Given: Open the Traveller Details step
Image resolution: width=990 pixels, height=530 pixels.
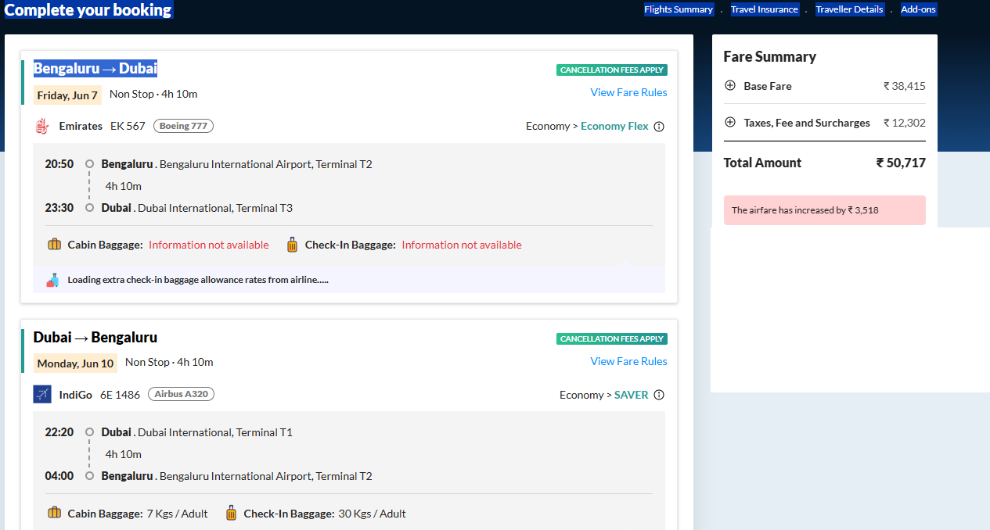Looking at the screenshot, I should pyautogui.click(x=849, y=9).
